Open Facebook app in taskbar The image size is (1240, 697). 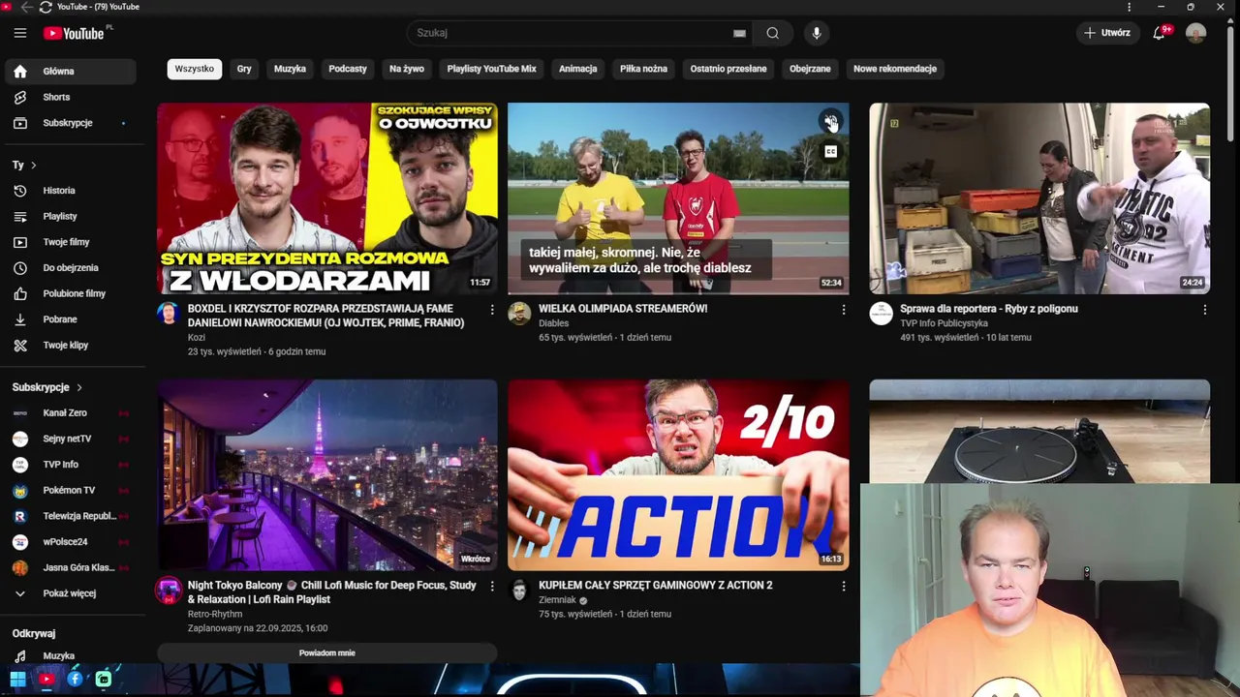click(75, 680)
